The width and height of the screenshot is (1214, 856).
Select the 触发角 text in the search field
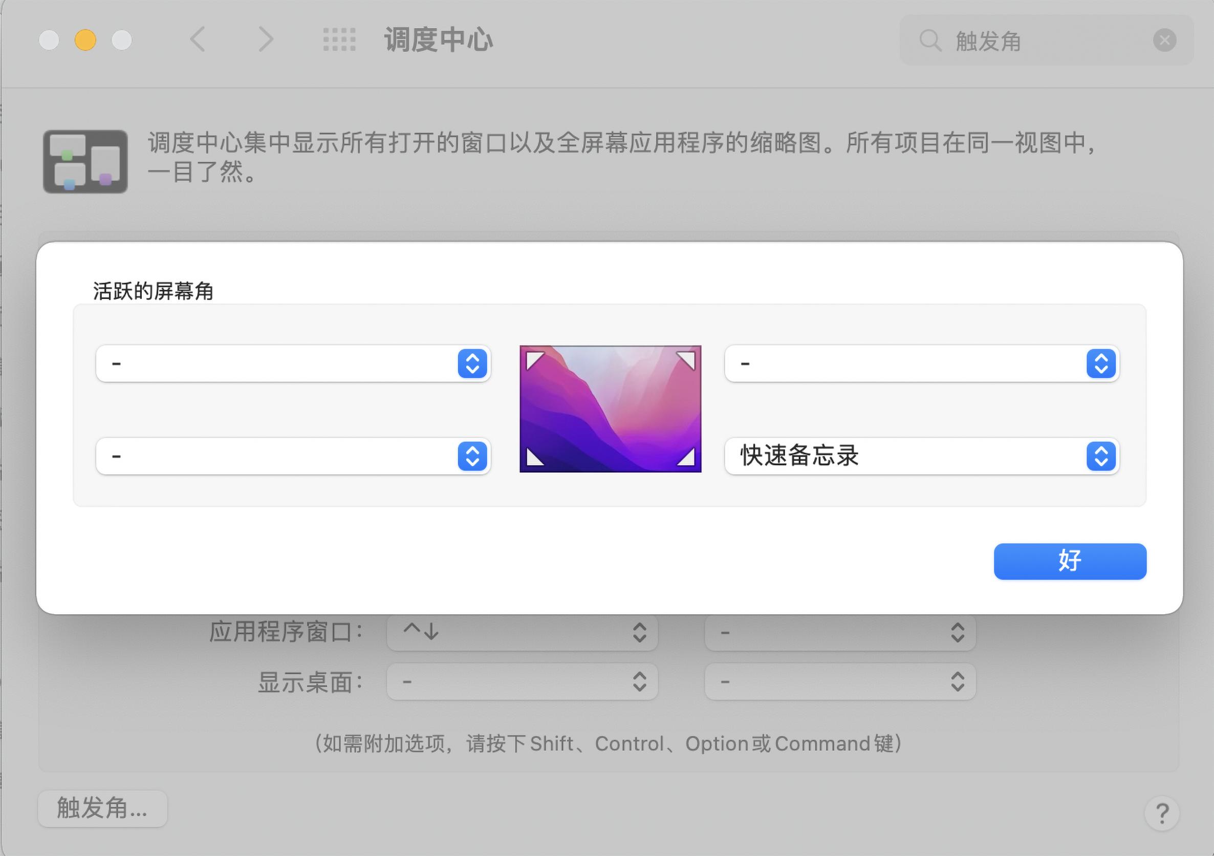click(989, 41)
